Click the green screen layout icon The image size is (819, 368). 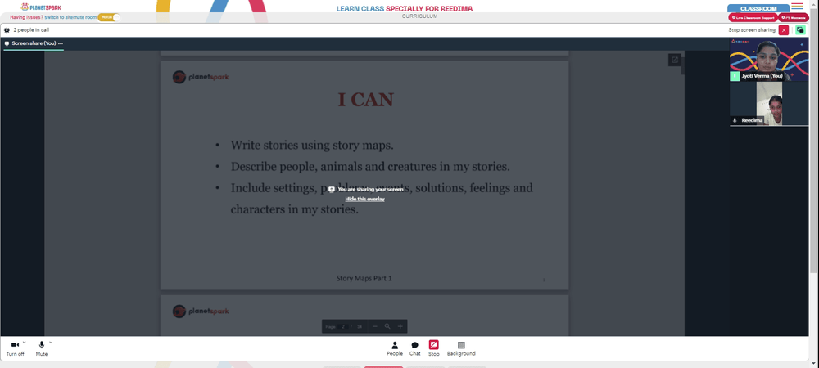pyautogui.click(x=800, y=30)
